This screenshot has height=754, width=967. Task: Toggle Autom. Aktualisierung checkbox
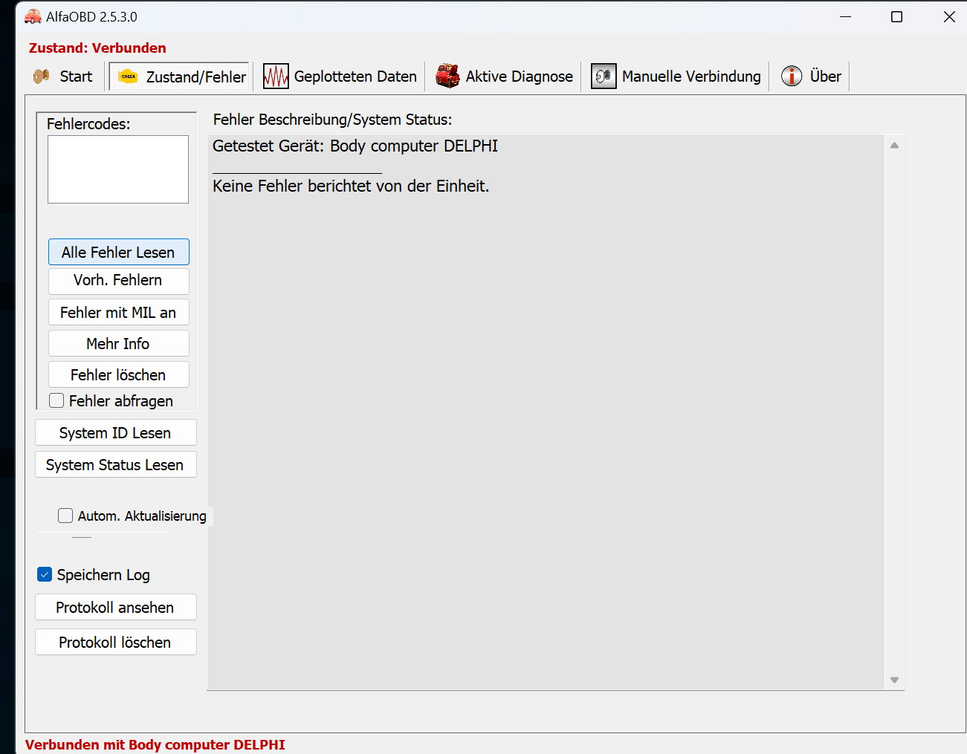(65, 516)
